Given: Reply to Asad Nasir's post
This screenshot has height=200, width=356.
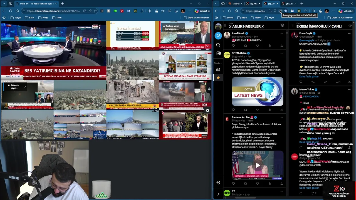Looking at the screenshot, I should tap(233, 46).
